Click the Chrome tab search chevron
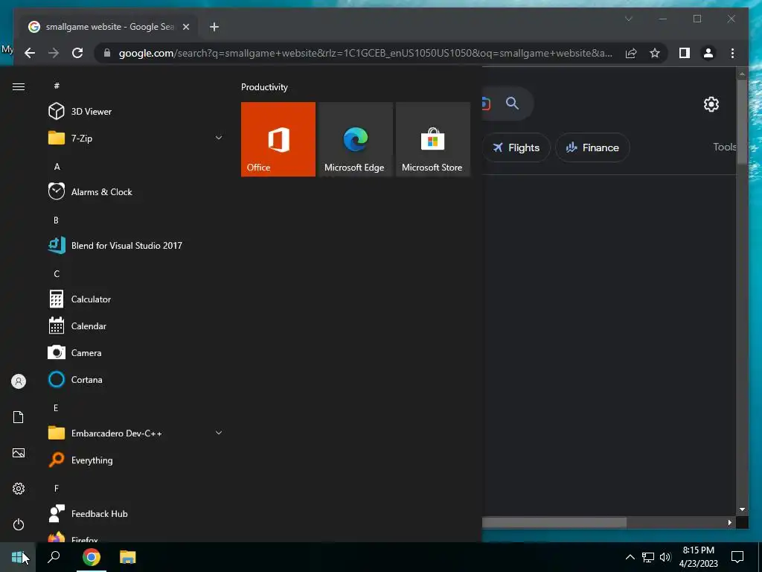 coord(628,19)
